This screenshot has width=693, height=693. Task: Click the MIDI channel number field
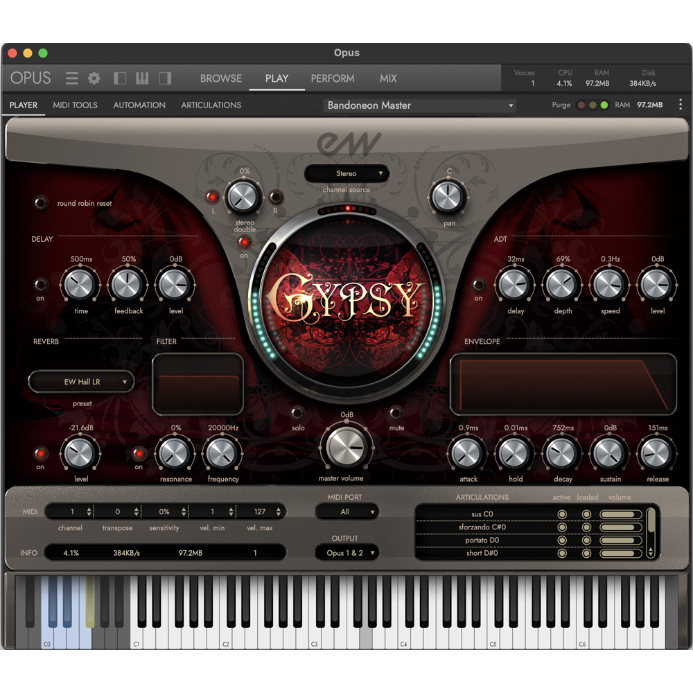pyautogui.click(x=71, y=512)
